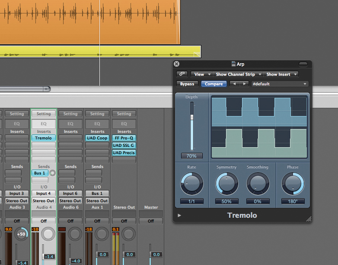The width and height of the screenshot is (338, 265).
Task: Click the resize grip of Tremolo window
Action: coord(309,219)
